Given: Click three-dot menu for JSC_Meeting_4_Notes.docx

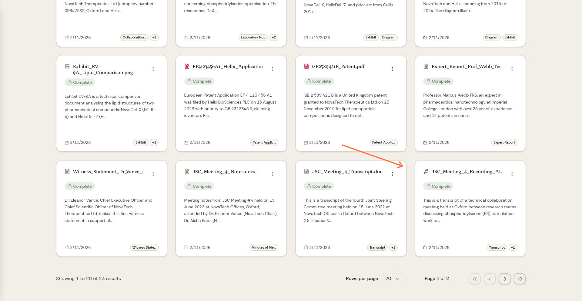Looking at the screenshot, I should pyautogui.click(x=273, y=174).
